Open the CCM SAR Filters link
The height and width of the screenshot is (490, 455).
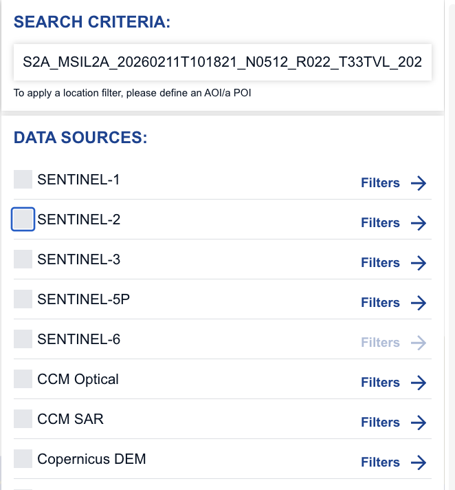380,423
